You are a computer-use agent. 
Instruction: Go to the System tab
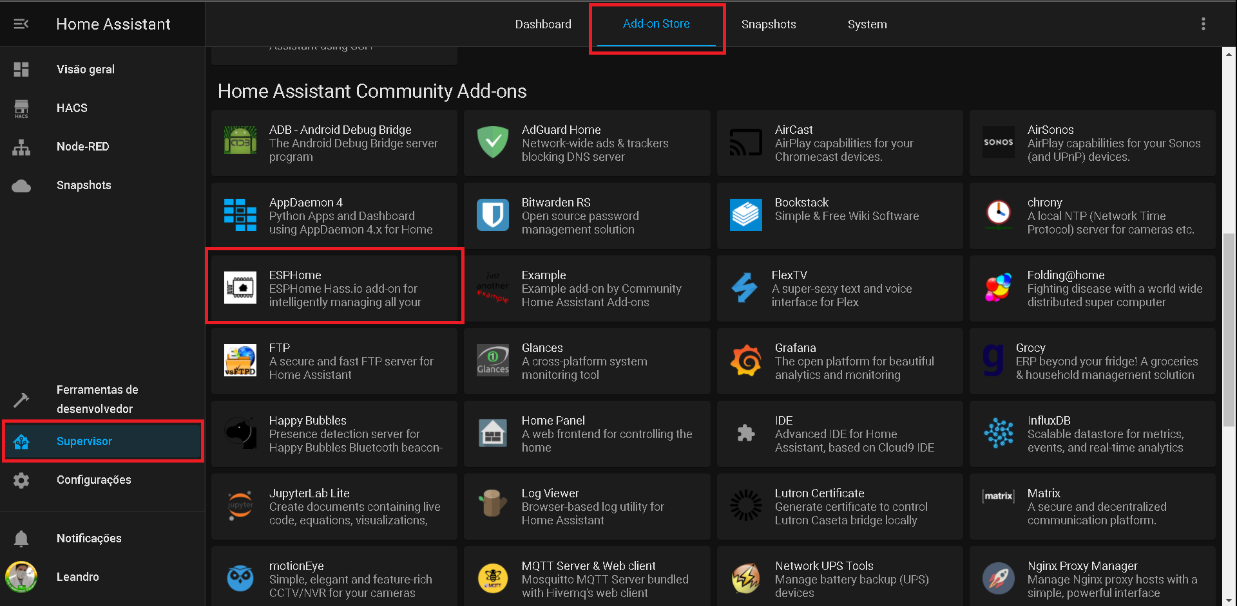click(867, 24)
